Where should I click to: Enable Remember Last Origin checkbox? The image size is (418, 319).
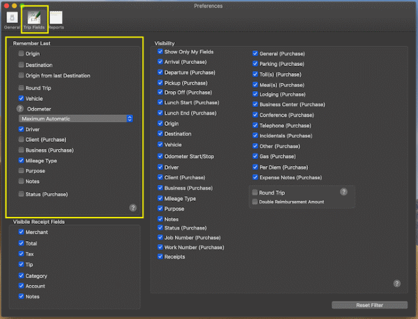21,54
